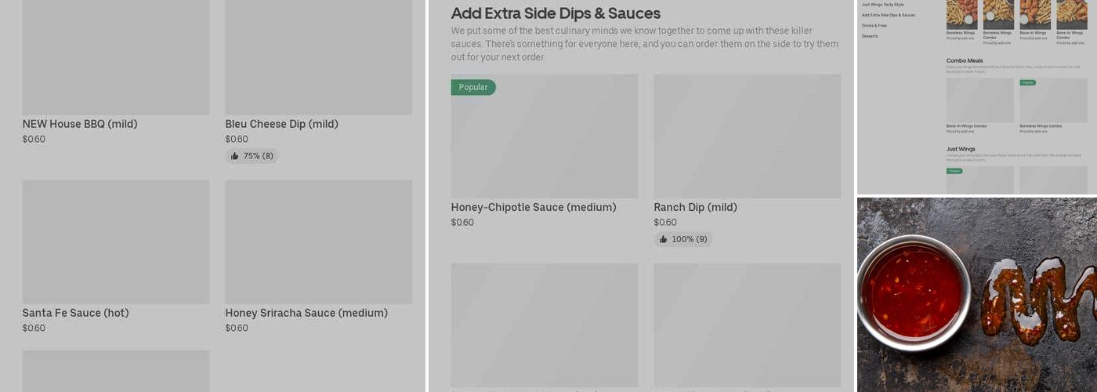Click the Popular badge in Just Wings section
Screen dimensions: 1097x392
954,170
